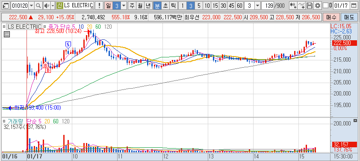Choose the 60-minute interval button
Screen dimensions: 360x161
[239, 6]
